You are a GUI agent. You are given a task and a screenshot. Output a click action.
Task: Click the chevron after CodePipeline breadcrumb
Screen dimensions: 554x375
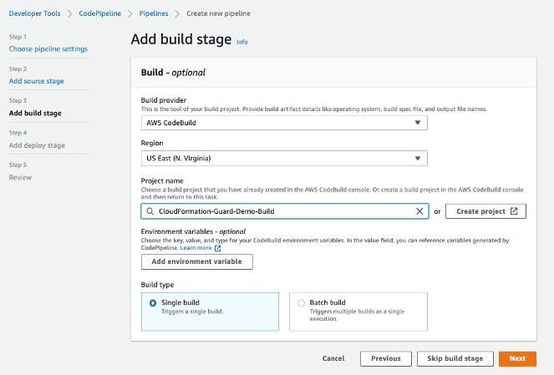pyautogui.click(x=130, y=13)
